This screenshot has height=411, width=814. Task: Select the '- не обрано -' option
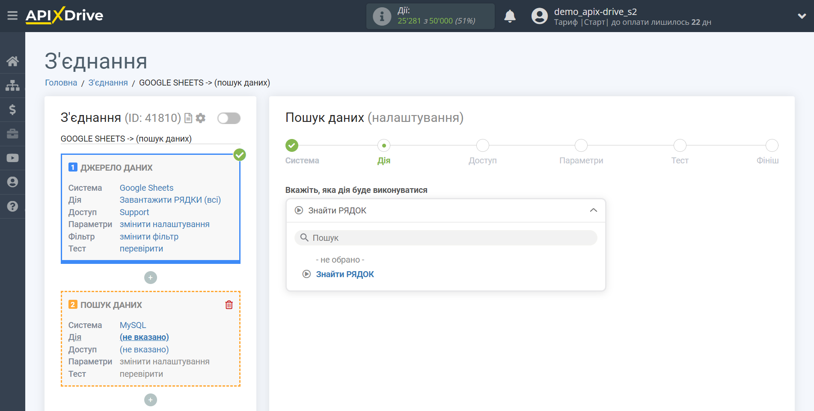340,260
